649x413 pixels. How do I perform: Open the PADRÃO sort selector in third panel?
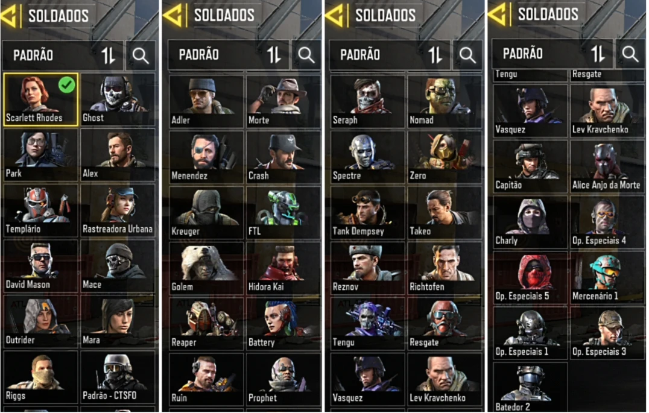390,55
